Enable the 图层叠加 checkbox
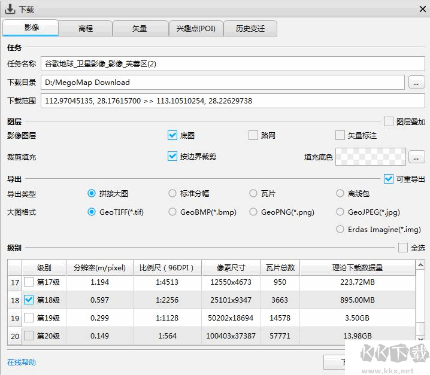 [x=389, y=121]
